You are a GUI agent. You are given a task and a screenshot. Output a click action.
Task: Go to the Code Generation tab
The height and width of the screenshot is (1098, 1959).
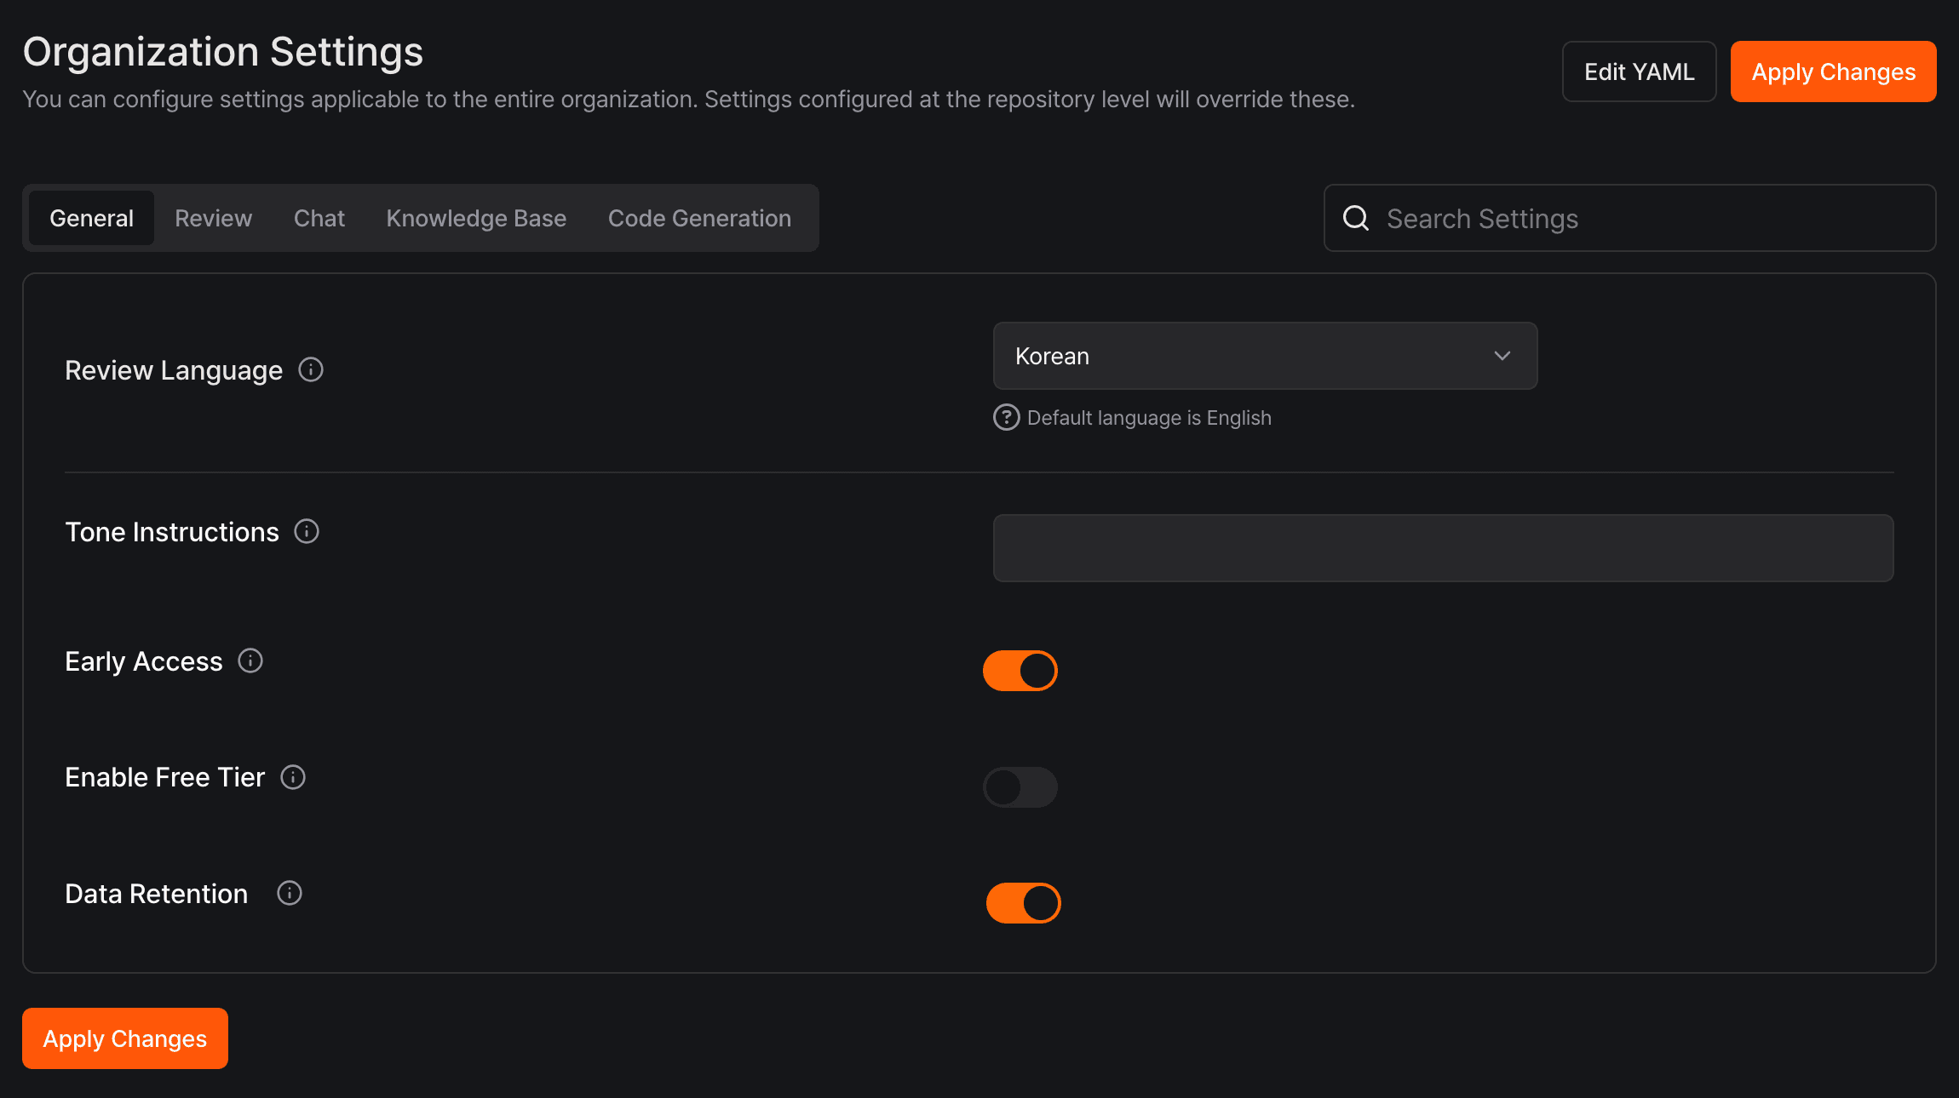click(699, 219)
